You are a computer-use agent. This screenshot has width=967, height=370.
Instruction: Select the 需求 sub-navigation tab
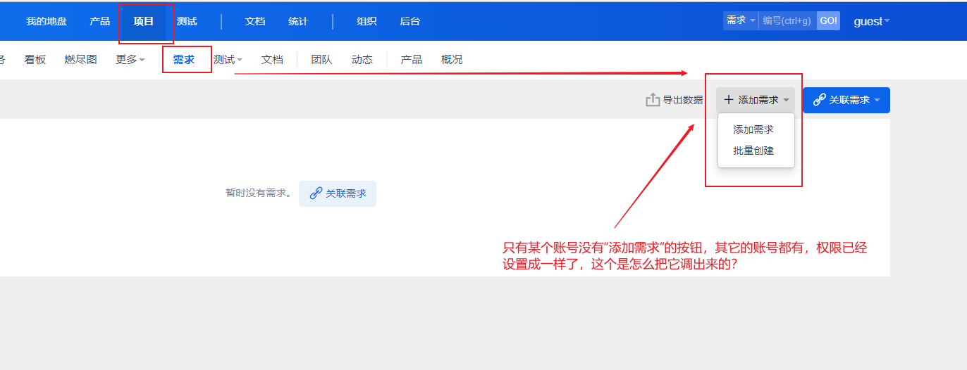pyautogui.click(x=184, y=60)
